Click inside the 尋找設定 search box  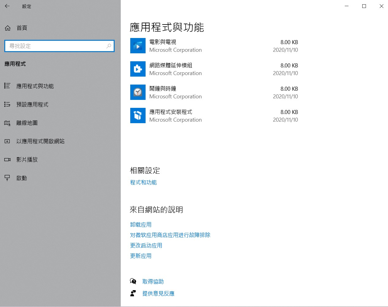click(59, 46)
